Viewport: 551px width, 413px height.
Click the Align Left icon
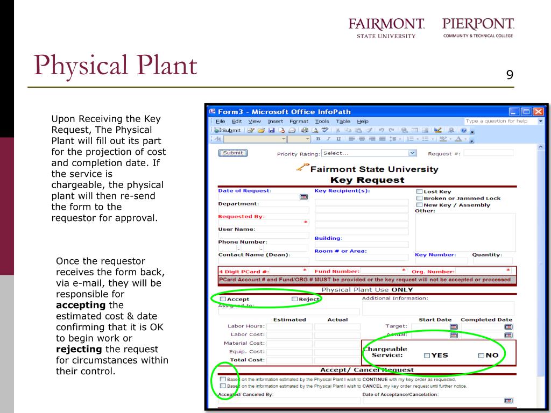pos(351,139)
